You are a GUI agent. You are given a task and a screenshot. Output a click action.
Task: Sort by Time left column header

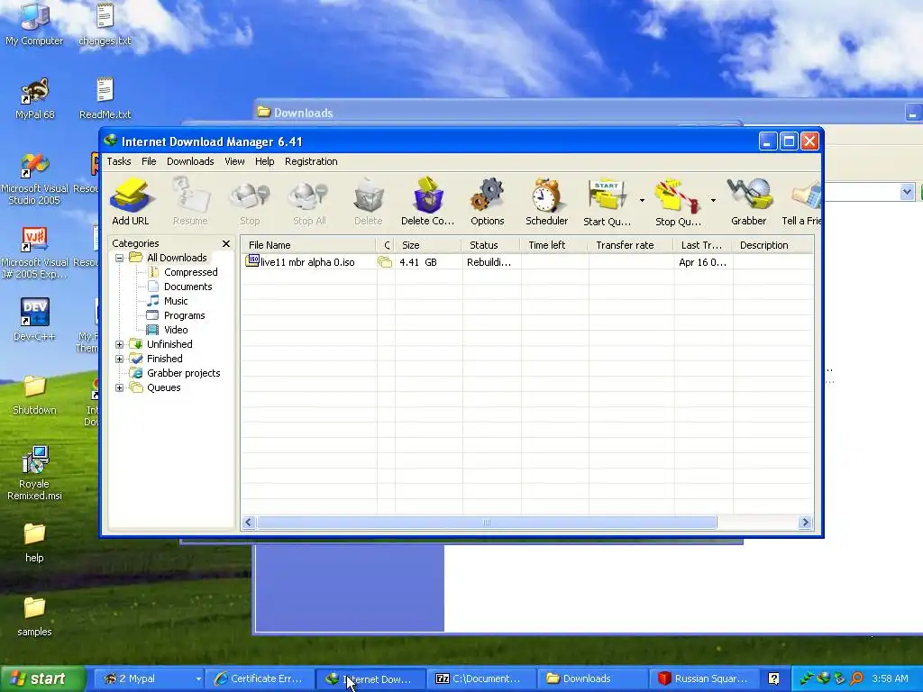pos(553,245)
